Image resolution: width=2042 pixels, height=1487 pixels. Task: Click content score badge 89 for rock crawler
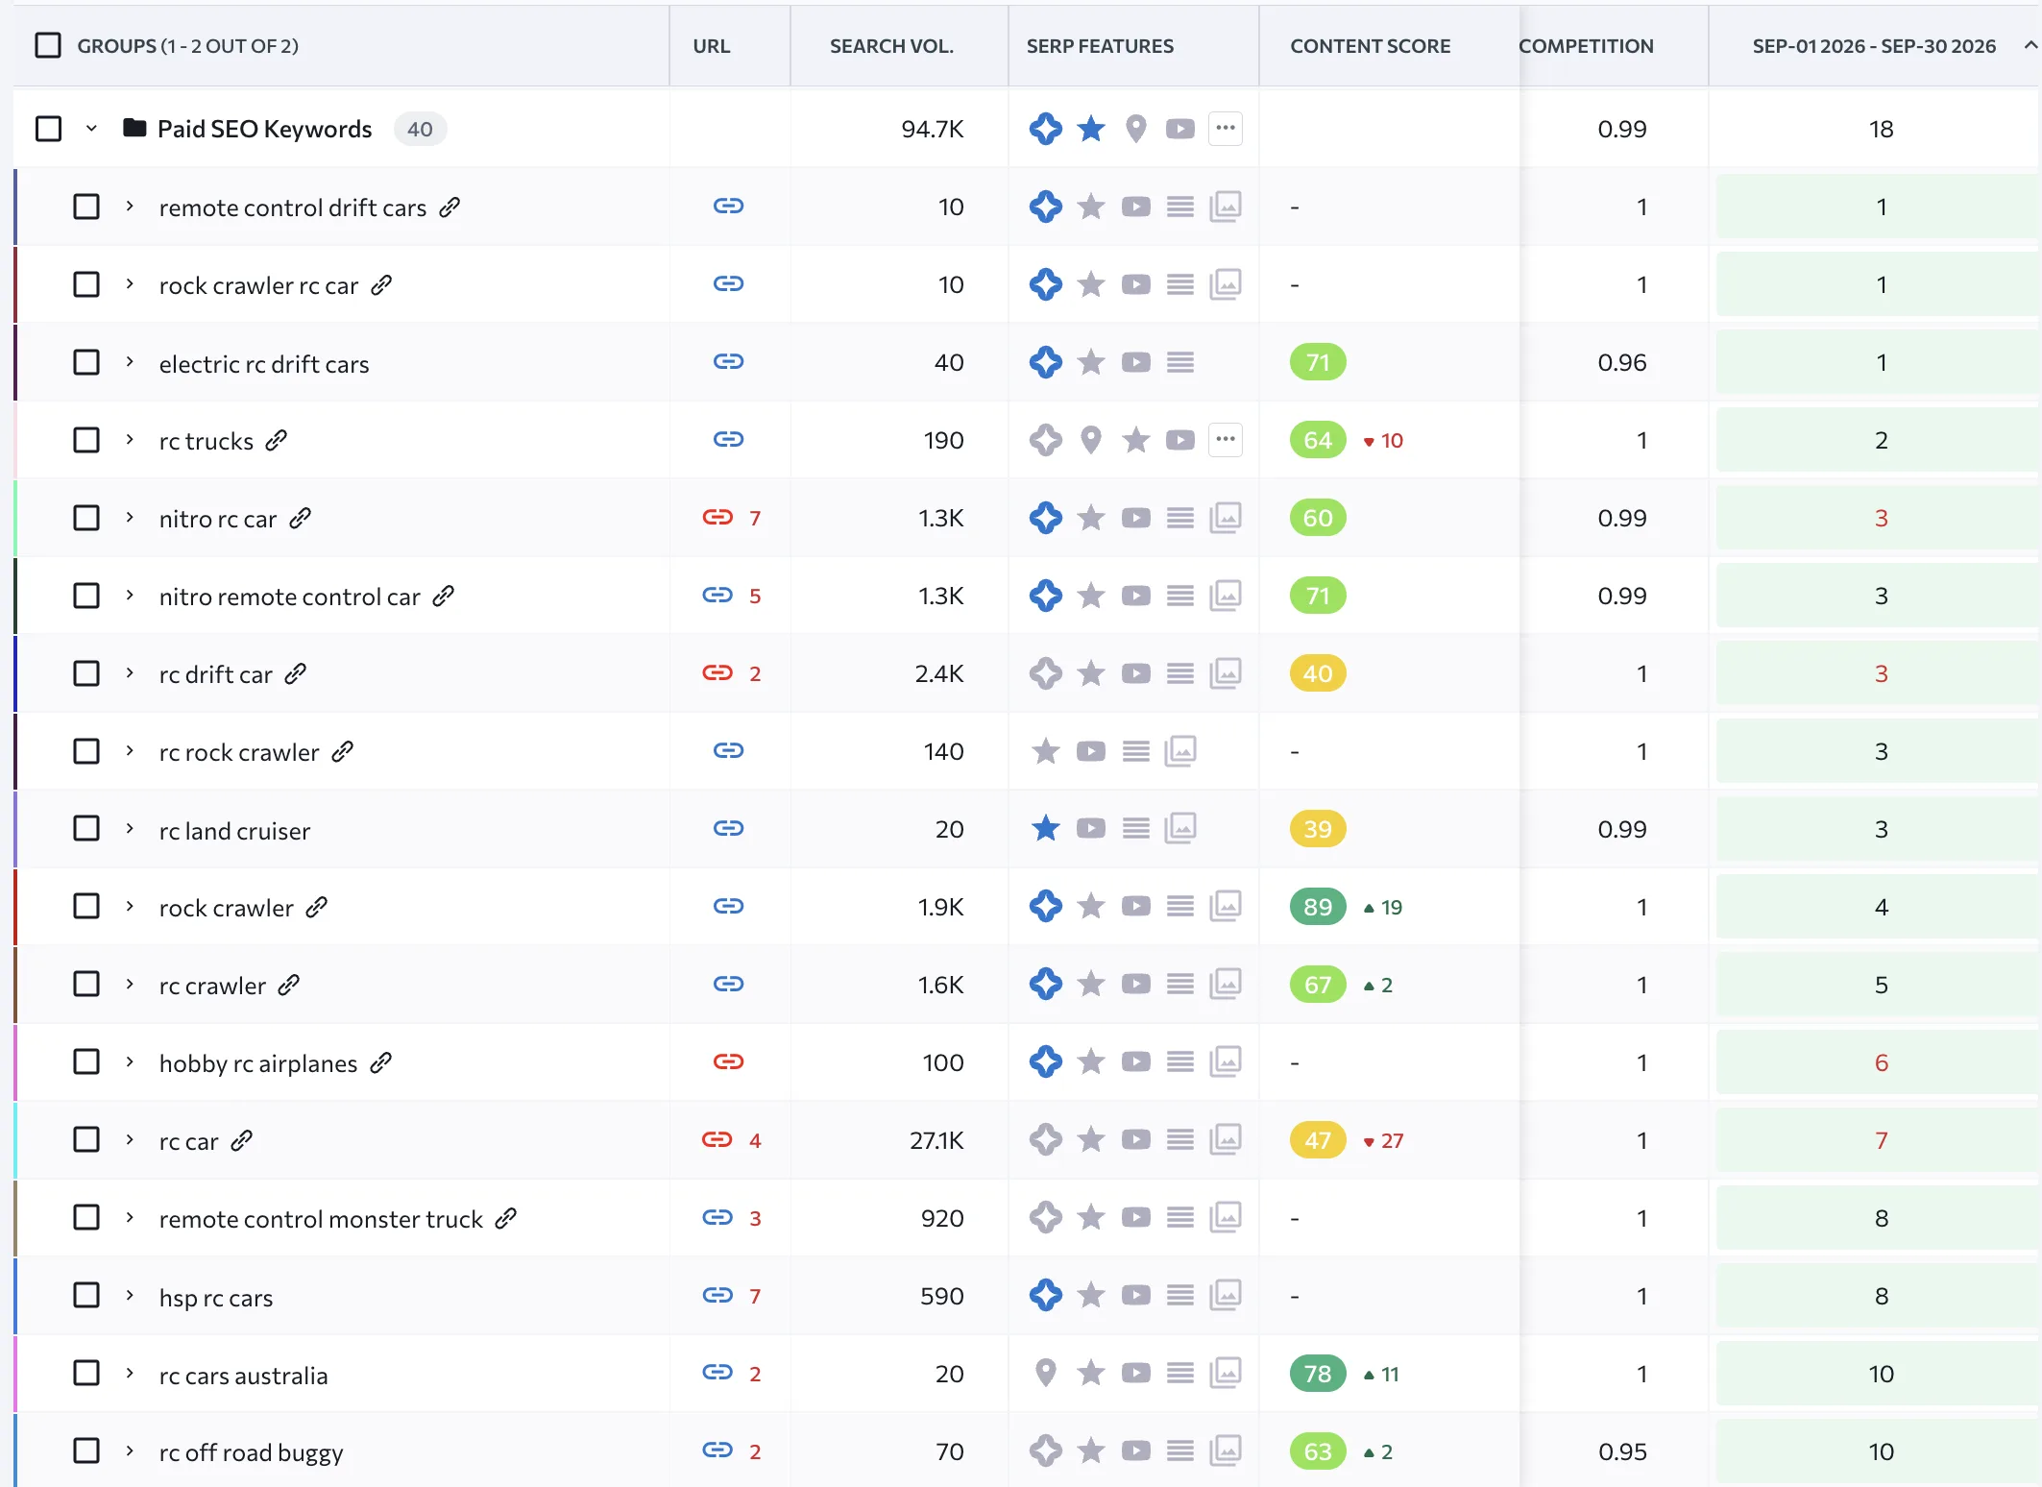(x=1318, y=906)
